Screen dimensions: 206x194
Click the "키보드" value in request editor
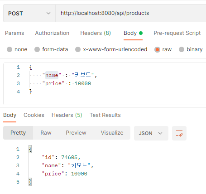pos(83,75)
